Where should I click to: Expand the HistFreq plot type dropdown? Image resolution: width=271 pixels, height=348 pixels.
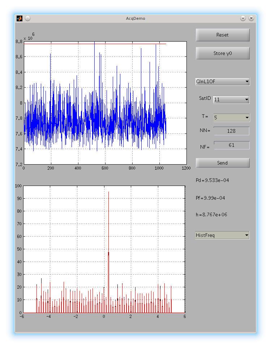point(222,235)
